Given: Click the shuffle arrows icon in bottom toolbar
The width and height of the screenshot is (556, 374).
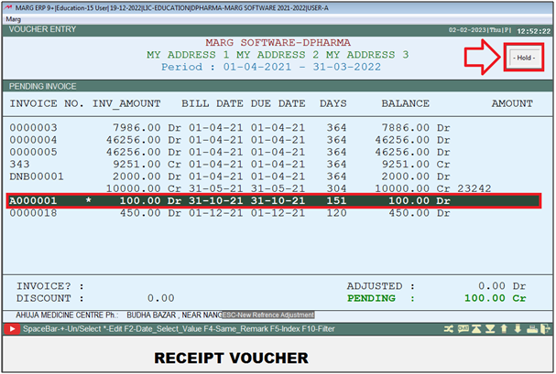Looking at the screenshot, I should click(449, 329).
